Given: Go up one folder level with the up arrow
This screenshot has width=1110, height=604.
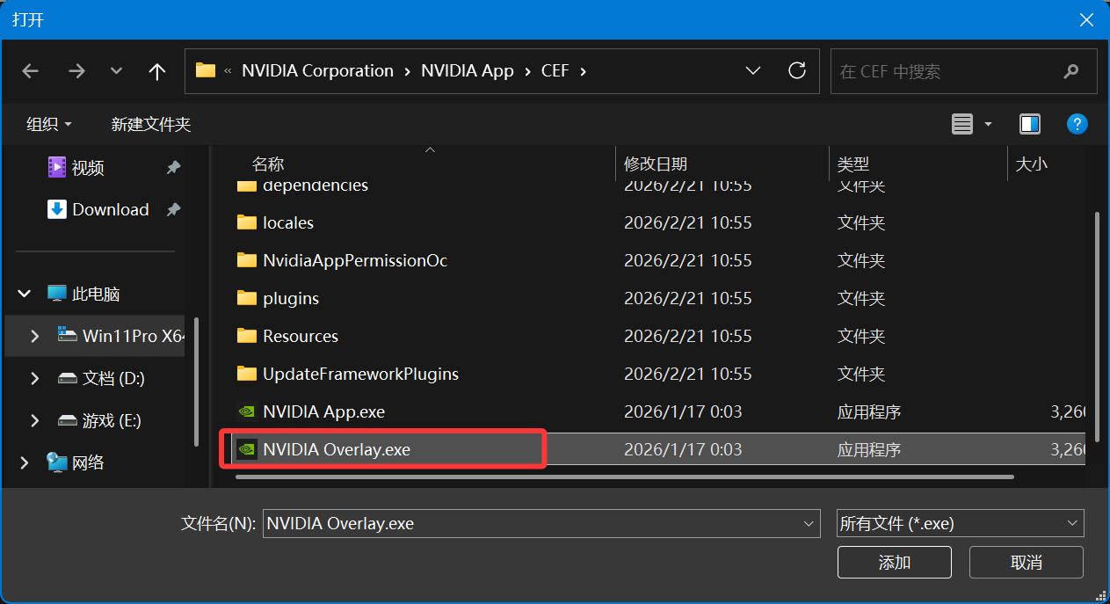Looking at the screenshot, I should click(x=156, y=71).
